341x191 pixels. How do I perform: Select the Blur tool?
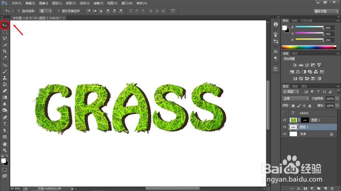tap(5, 104)
